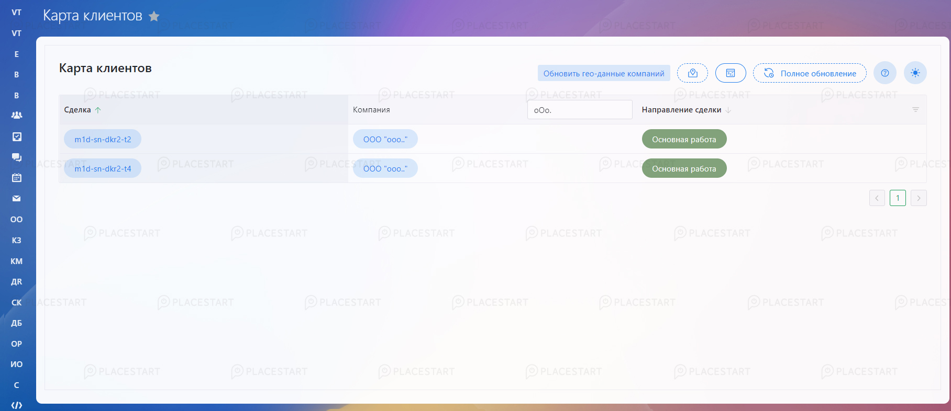951x411 pixels.
Task: Open the КЗ sidebar item
Action: [x=17, y=241]
